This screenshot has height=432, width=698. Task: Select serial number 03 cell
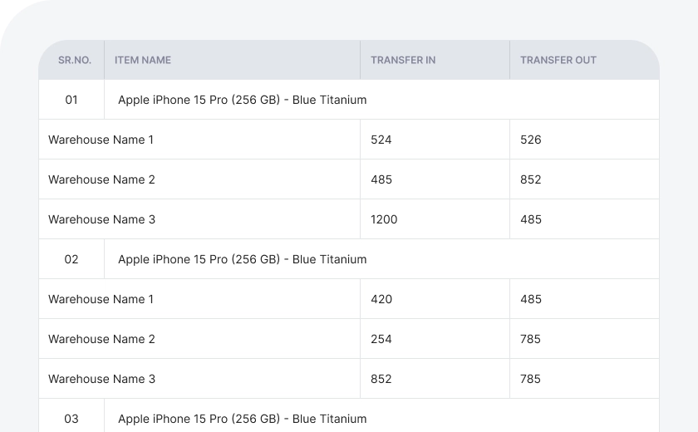coord(71,419)
